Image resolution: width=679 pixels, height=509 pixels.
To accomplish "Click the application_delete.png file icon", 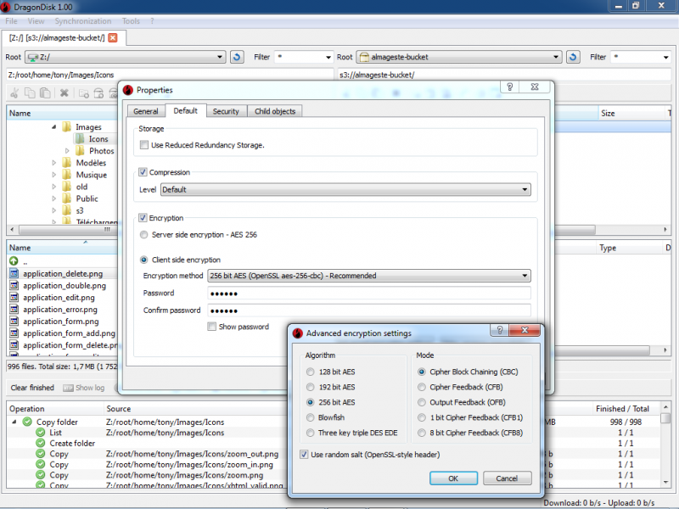I will pos(14,273).
